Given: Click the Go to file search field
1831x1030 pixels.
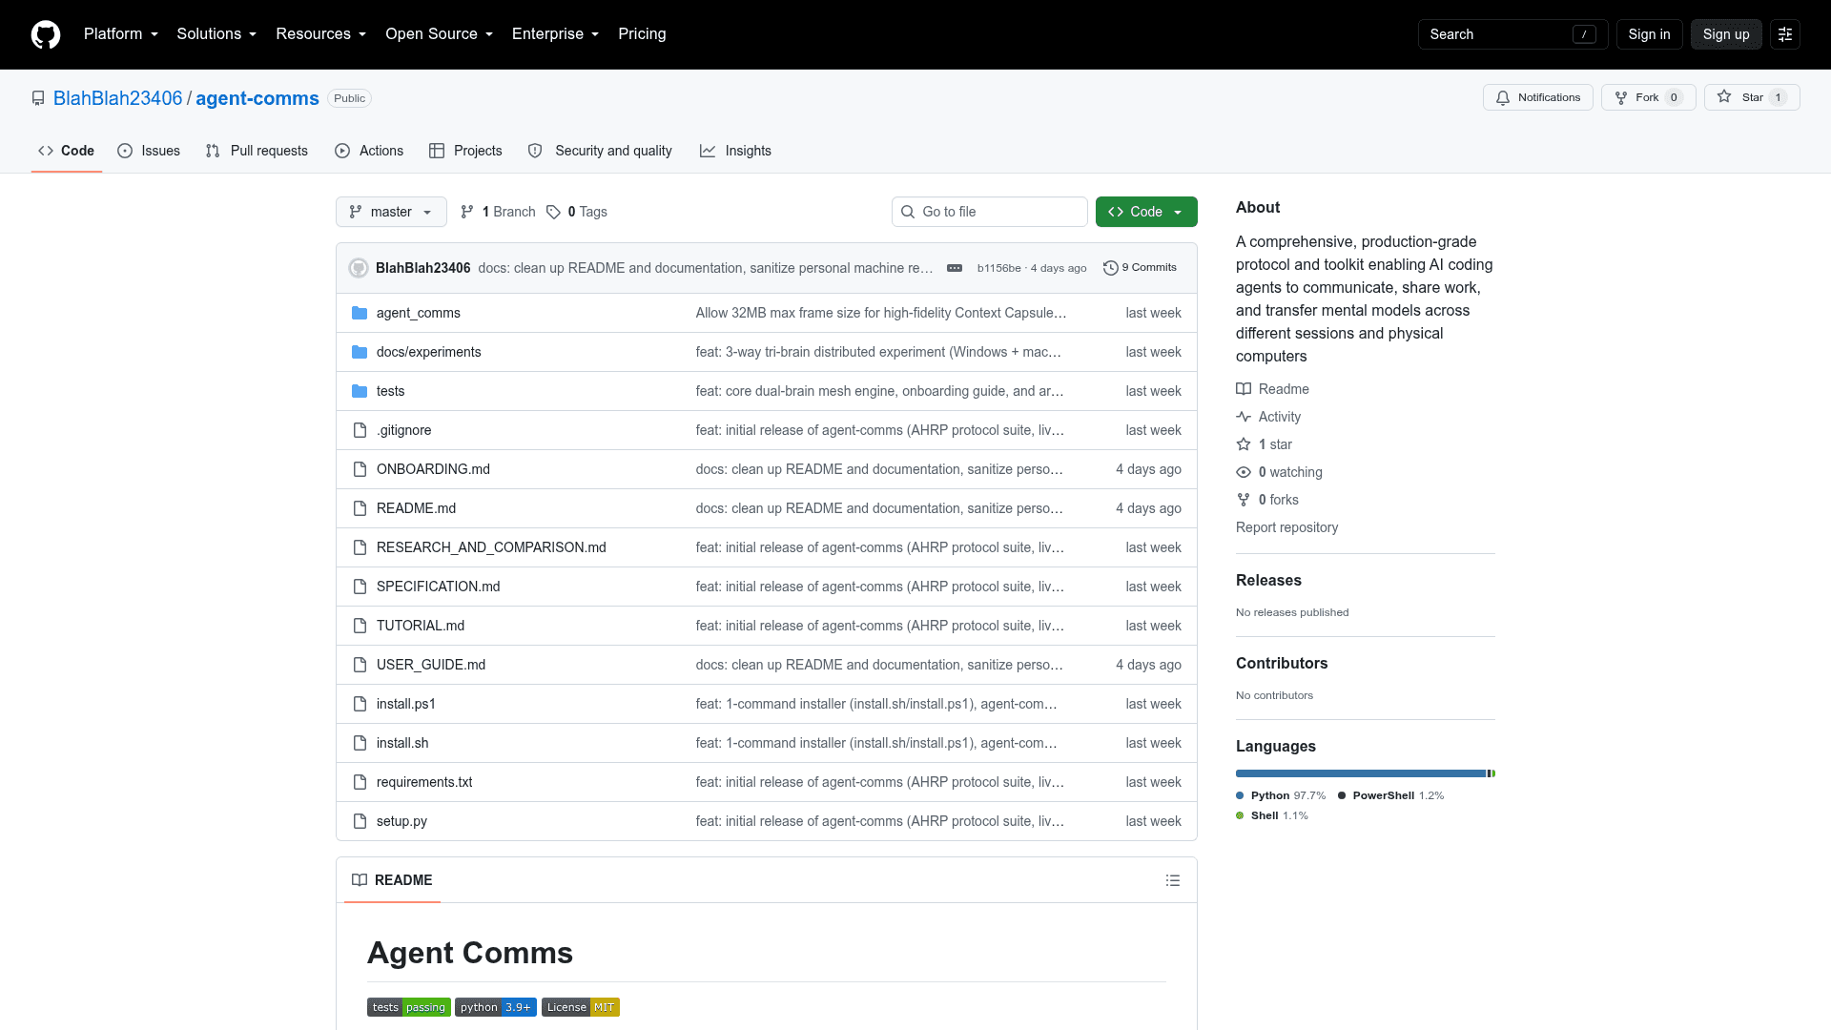Looking at the screenshot, I should point(990,212).
